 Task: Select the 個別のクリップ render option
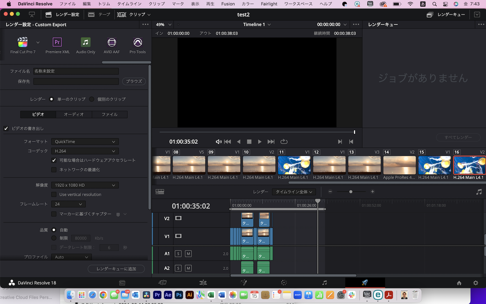[91, 99]
